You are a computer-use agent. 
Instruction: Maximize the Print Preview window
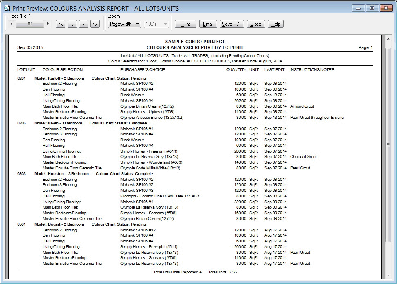tap(372, 8)
